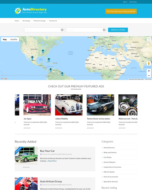
Task: Select the Specialists Services category
Action: 111,182
